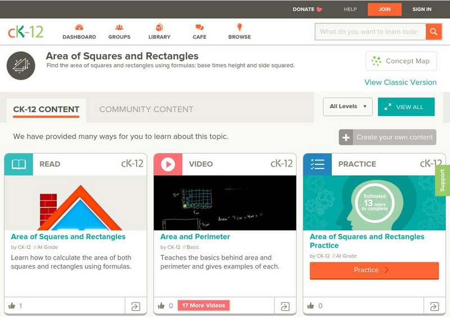Like the Practice card with thumbs up

[311, 306]
